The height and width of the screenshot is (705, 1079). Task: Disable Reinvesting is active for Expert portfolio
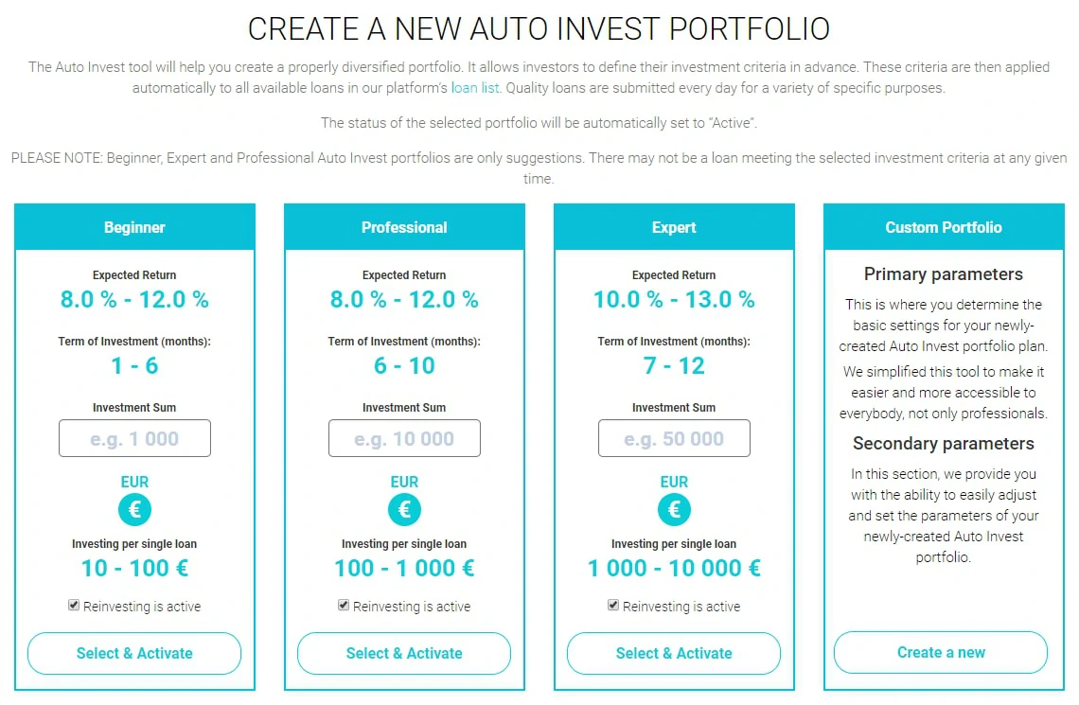point(613,606)
